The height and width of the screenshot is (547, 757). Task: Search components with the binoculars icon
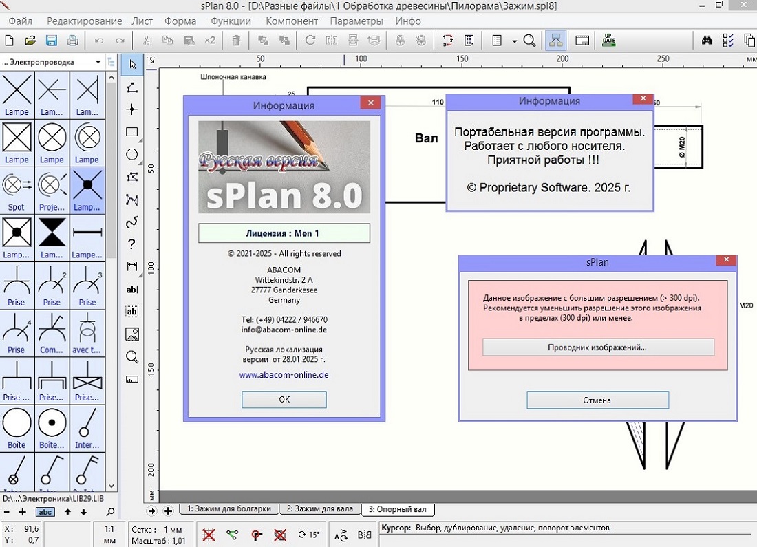707,41
